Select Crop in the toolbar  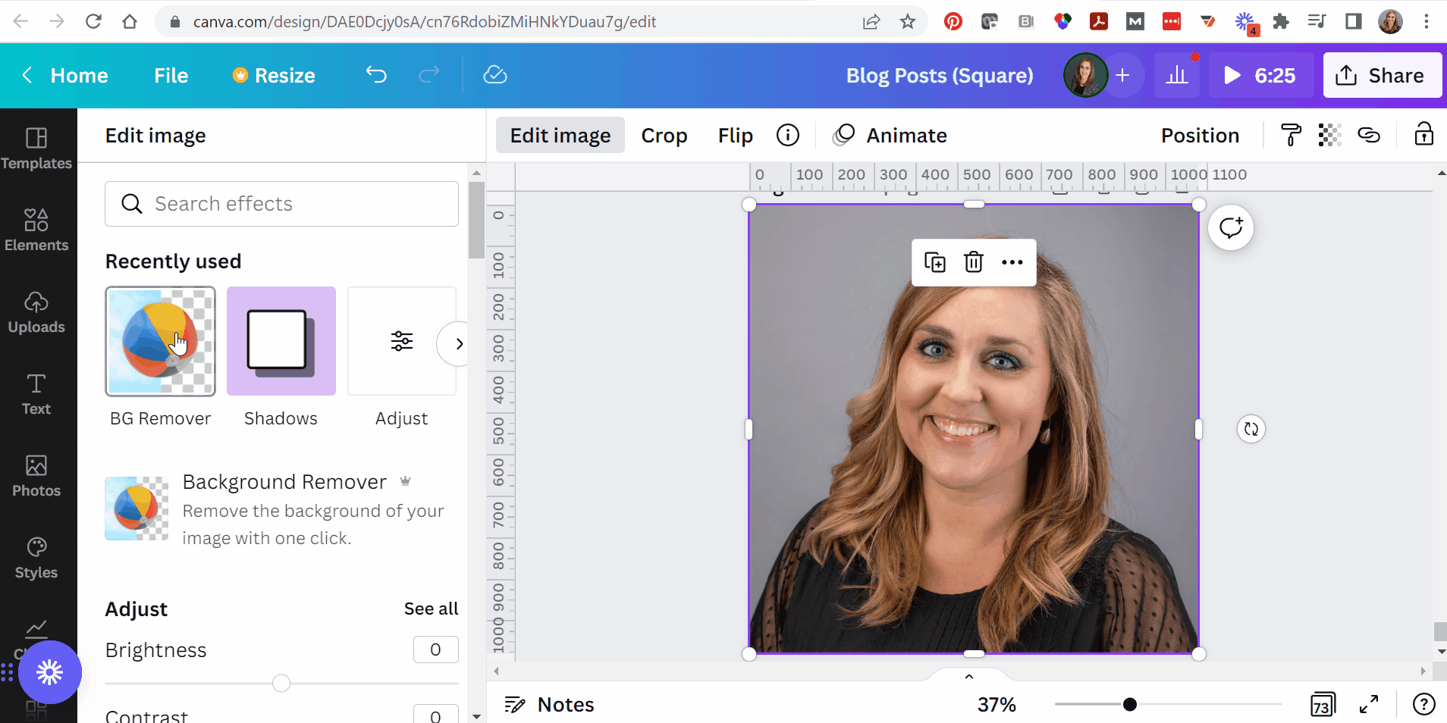[664, 135]
